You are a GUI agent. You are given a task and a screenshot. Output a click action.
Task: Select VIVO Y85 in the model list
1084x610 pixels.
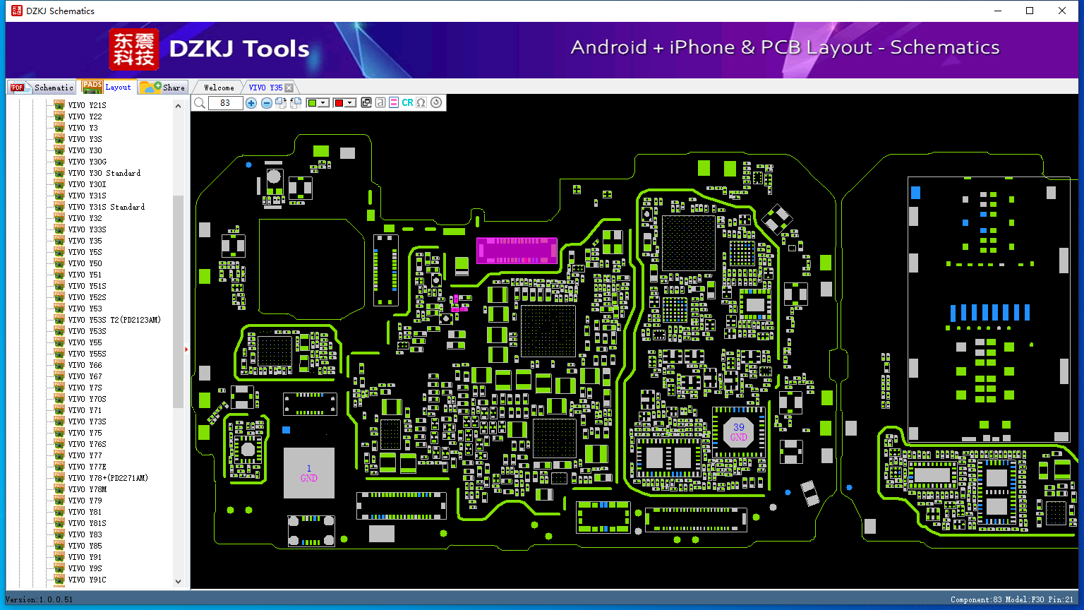[x=85, y=546]
